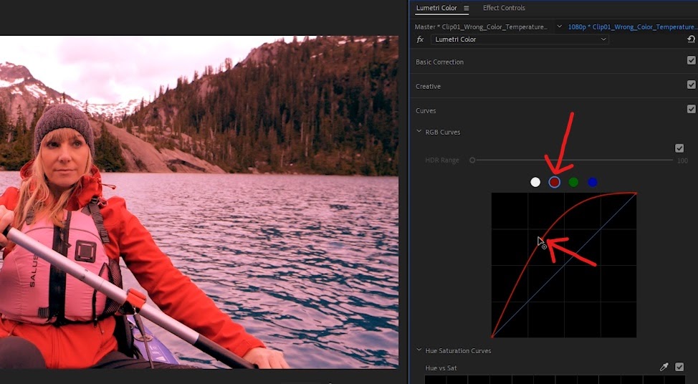This screenshot has height=384, width=698.
Task: Expand the Creative section
Action: tap(429, 86)
